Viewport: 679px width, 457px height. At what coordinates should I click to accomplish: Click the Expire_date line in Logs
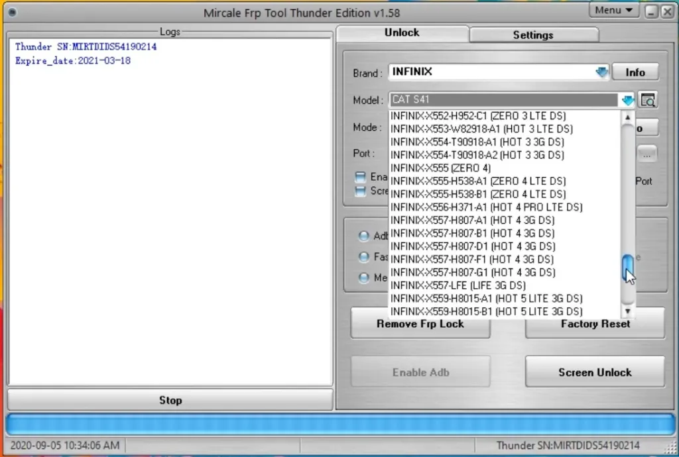click(x=73, y=60)
